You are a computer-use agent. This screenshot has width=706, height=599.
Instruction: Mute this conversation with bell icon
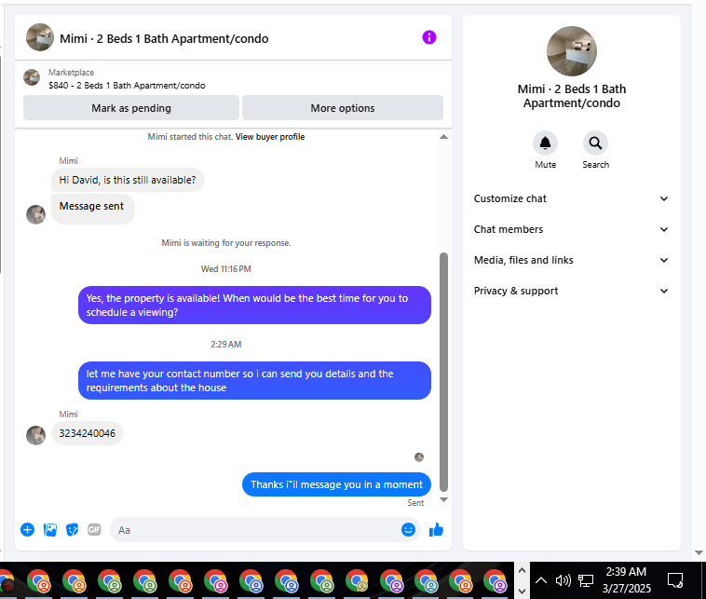pyautogui.click(x=545, y=143)
